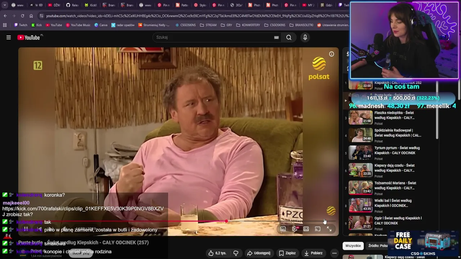Open the video info card icon
Image resolution: width=461 pixels, height=259 pixels.
[x=331, y=54]
